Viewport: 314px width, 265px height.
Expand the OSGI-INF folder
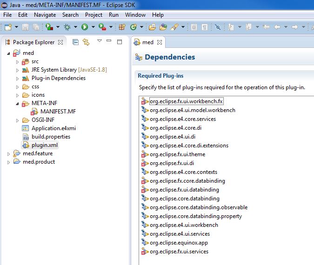click(17, 120)
